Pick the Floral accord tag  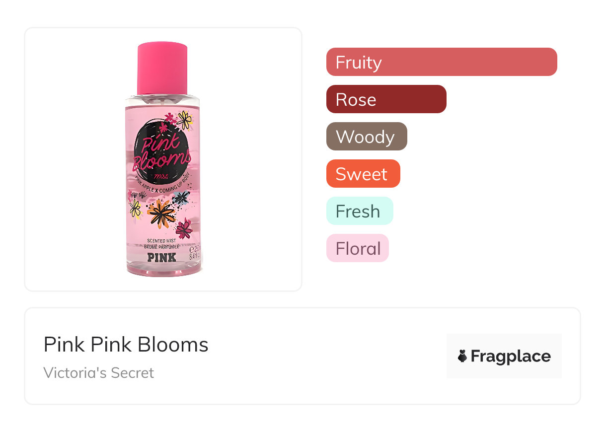click(357, 248)
